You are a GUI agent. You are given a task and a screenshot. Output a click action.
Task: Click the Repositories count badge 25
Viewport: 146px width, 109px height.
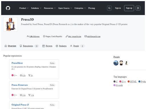tap(36, 46)
